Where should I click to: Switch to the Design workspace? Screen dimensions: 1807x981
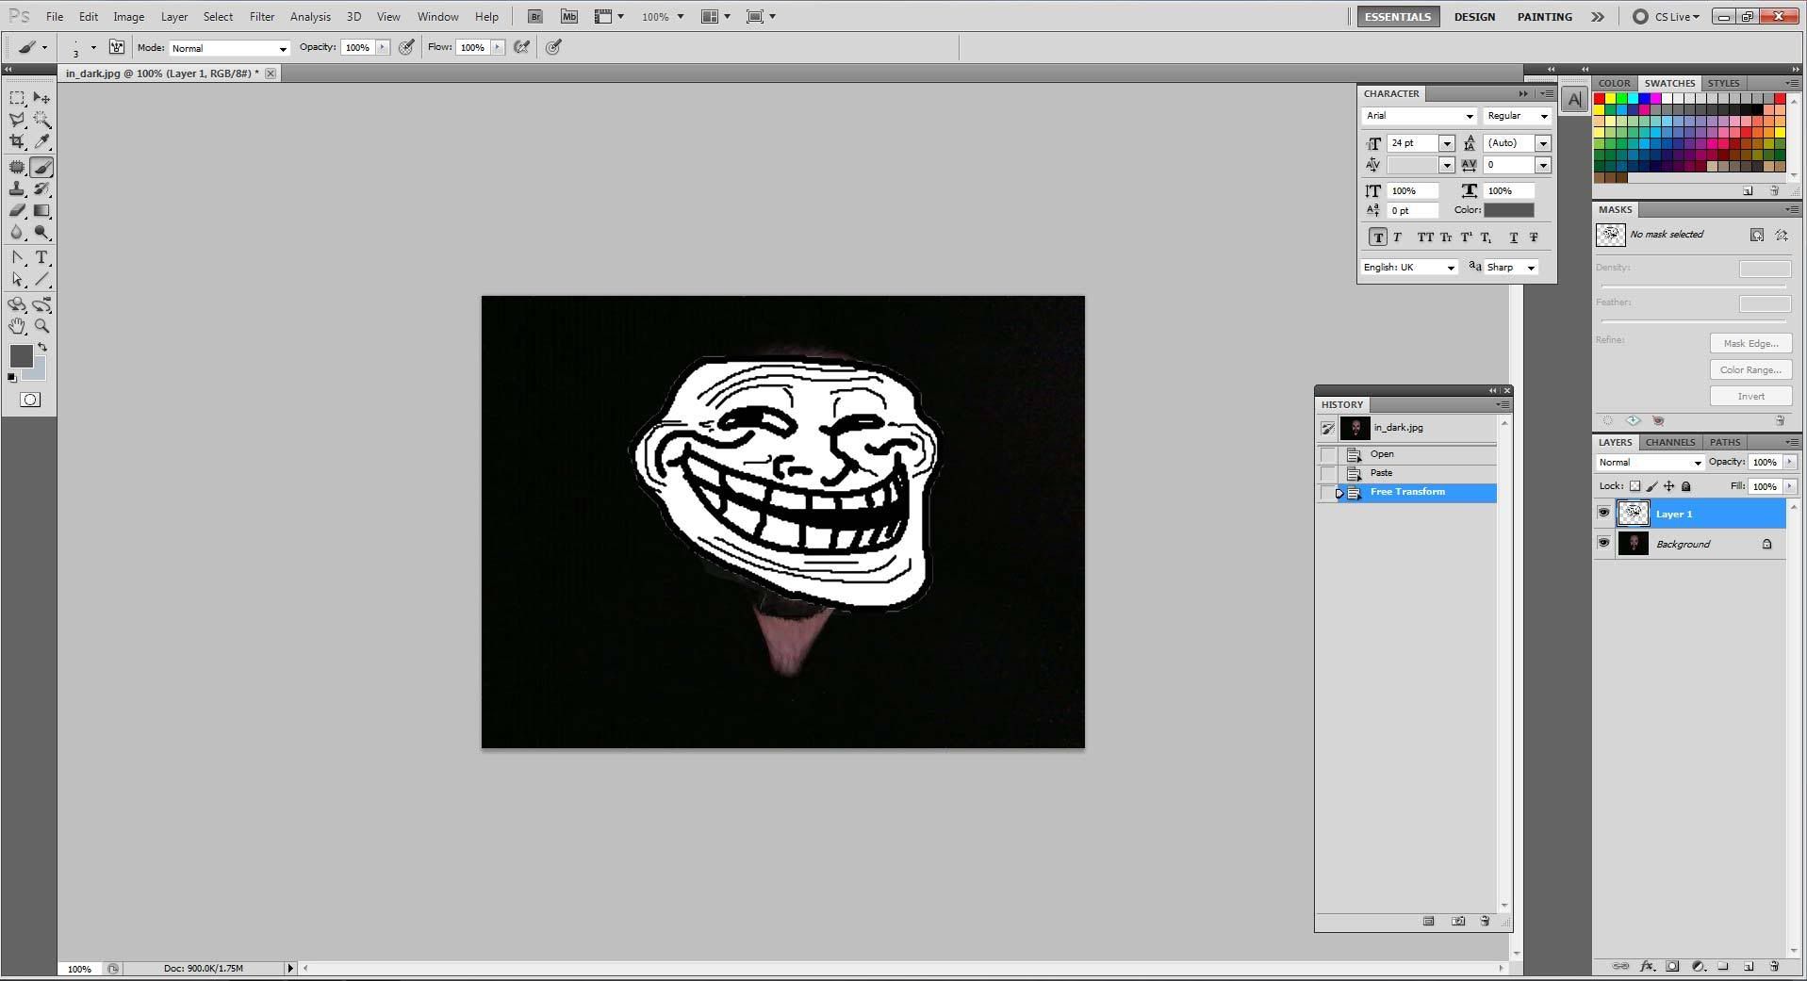coord(1474,17)
